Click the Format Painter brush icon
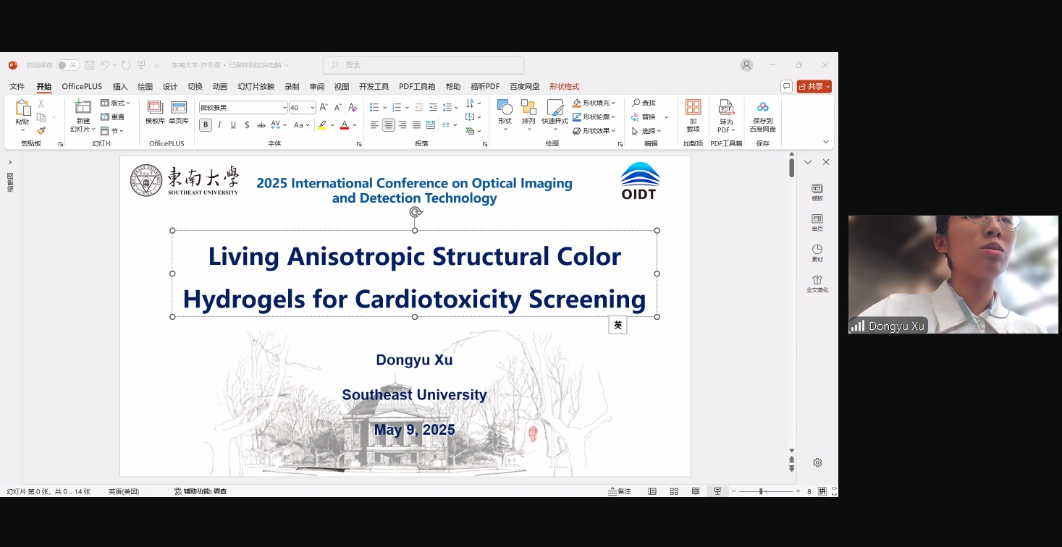This screenshot has width=1062, height=547. pyautogui.click(x=41, y=131)
